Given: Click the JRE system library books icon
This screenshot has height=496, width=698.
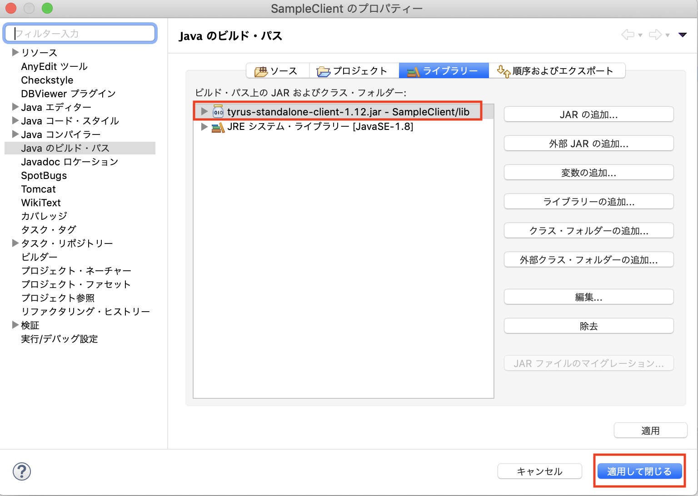Looking at the screenshot, I should [218, 127].
